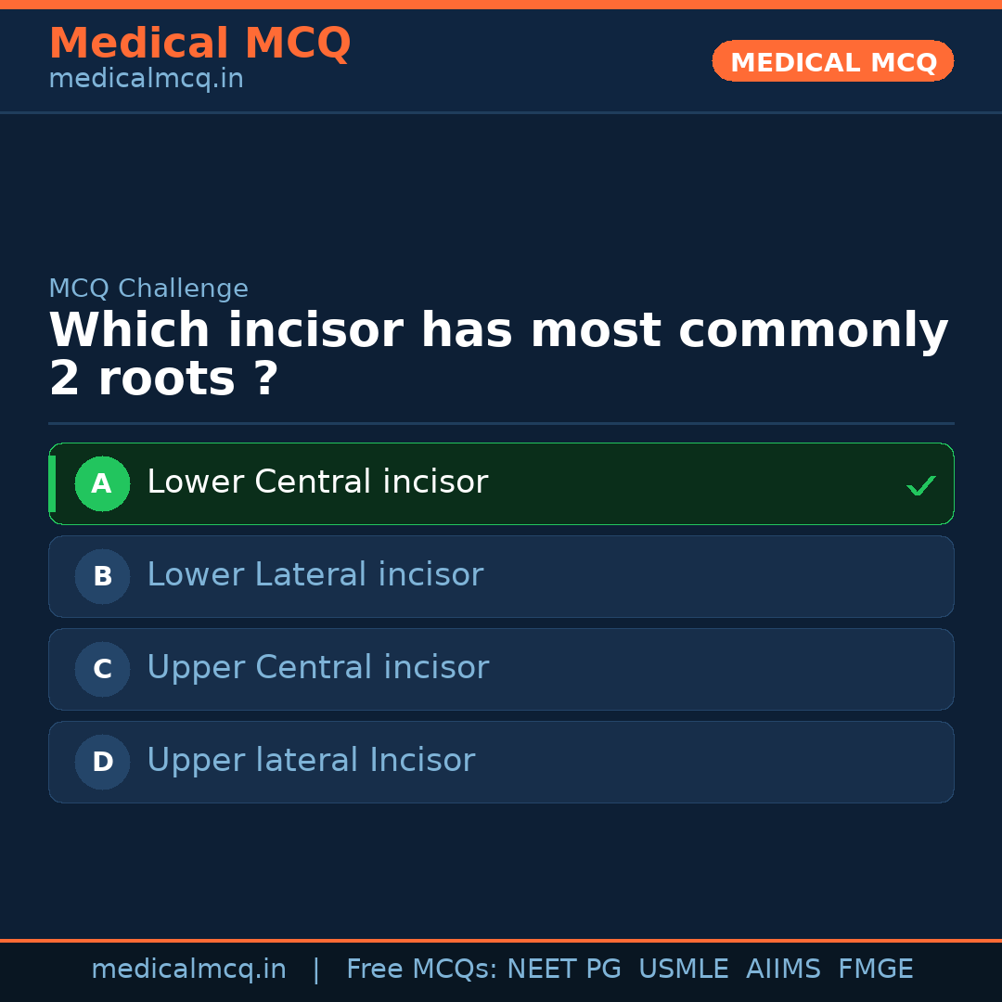Select answer Lower Lateral incisor
Screen dimensions: 1002x1002
tap(315, 575)
